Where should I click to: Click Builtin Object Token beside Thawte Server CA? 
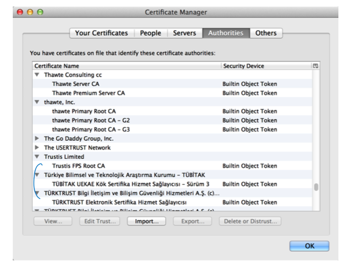click(250, 84)
